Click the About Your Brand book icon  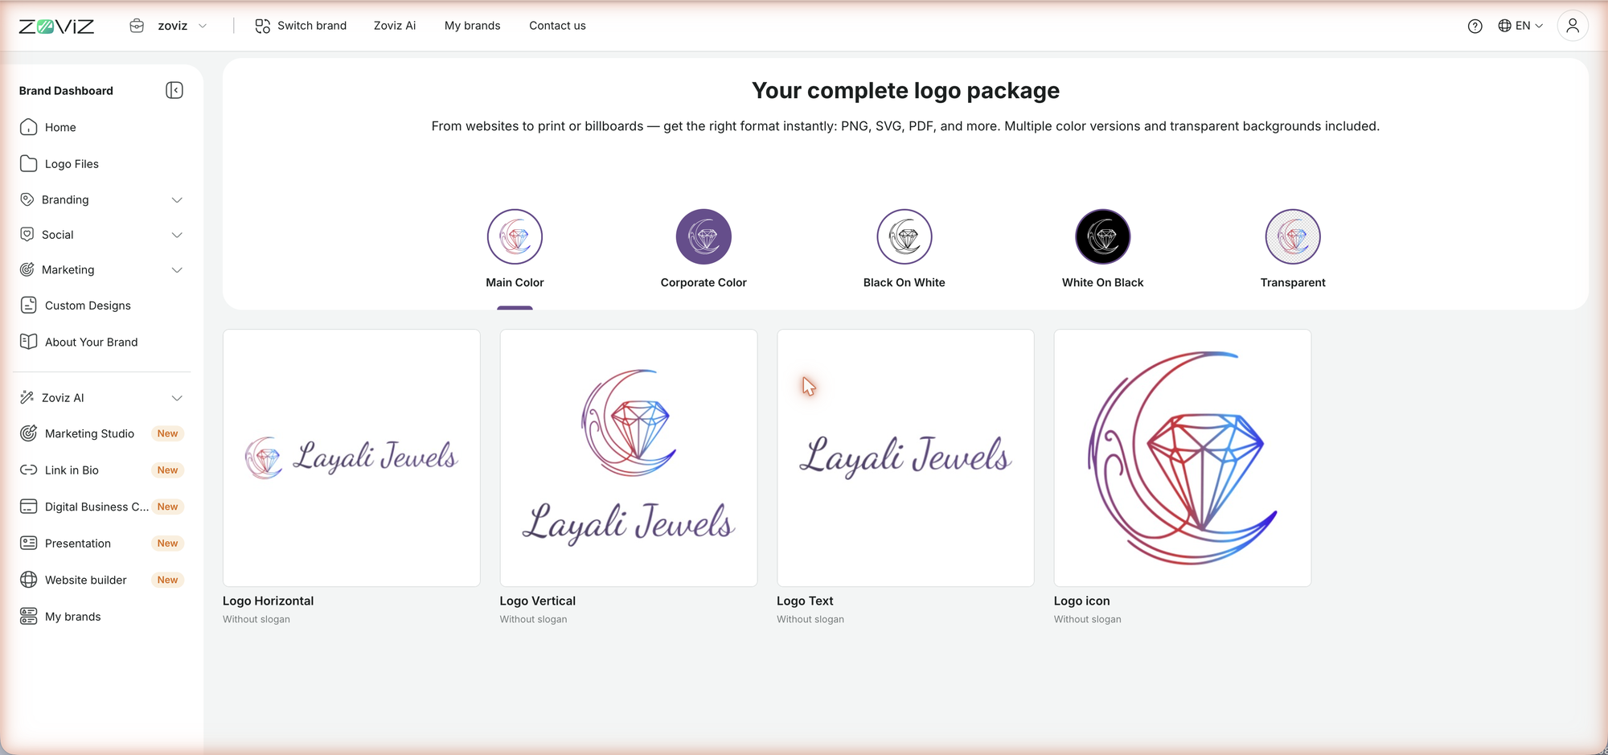(28, 342)
